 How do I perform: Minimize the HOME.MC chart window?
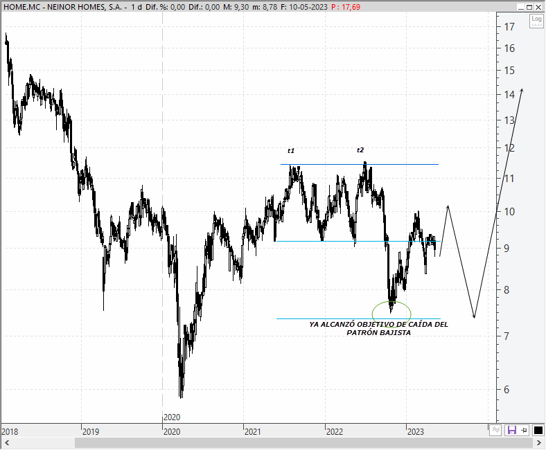pos(520,7)
